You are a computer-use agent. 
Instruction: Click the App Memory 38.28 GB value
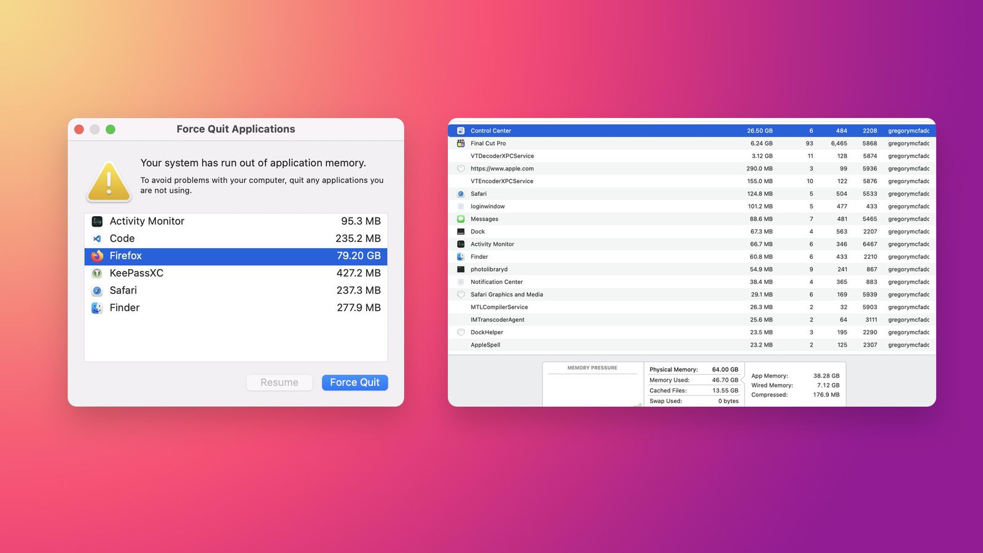coord(826,375)
